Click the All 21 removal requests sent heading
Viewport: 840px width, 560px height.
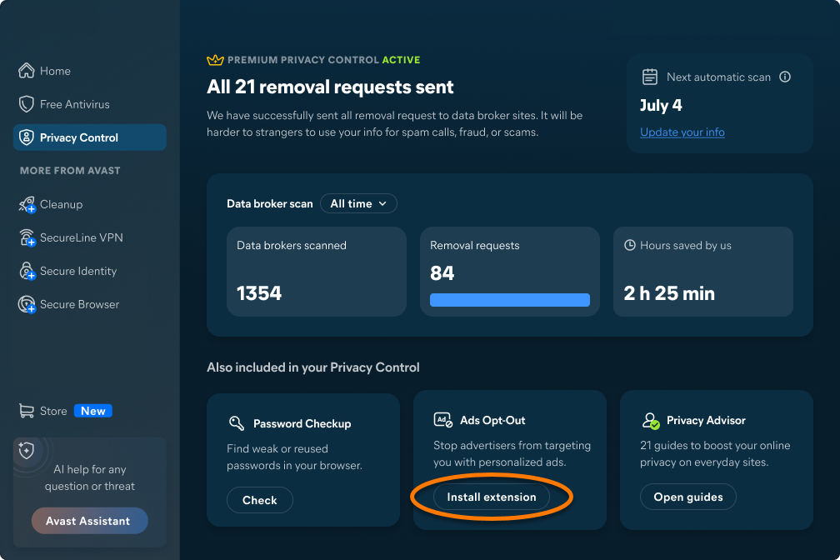[330, 87]
